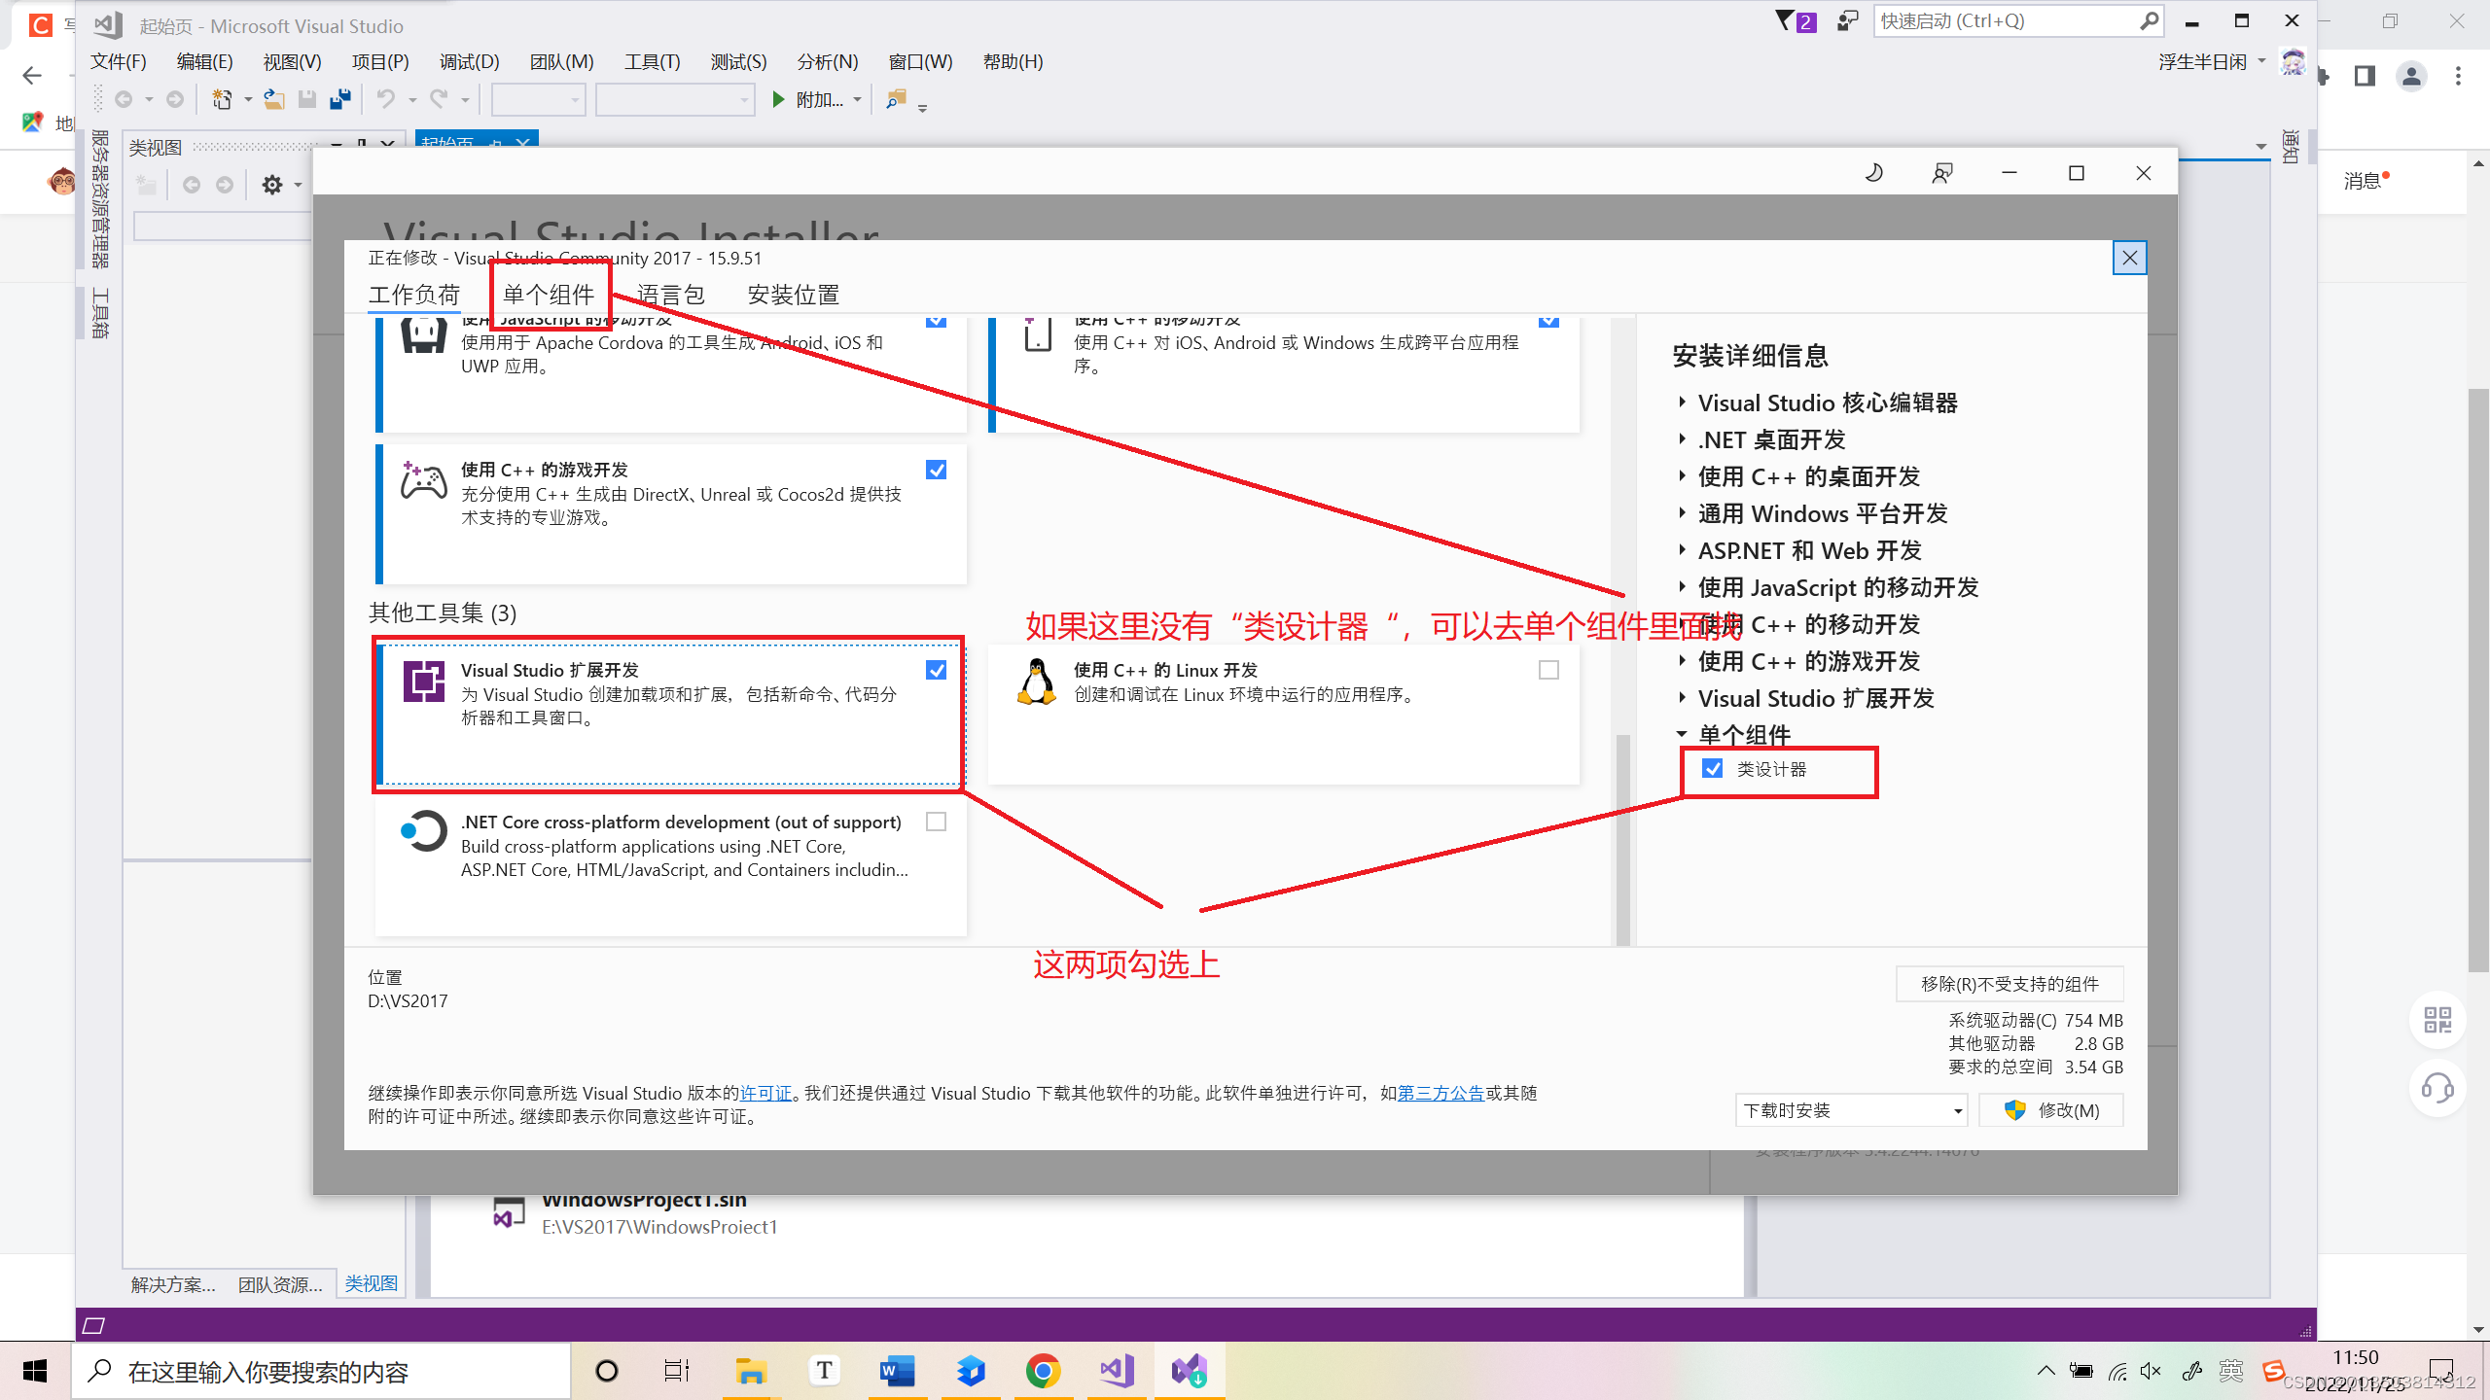Image resolution: width=2490 pixels, height=1400 pixels.
Task: Open the 许可证 link
Action: (765, 1093)
